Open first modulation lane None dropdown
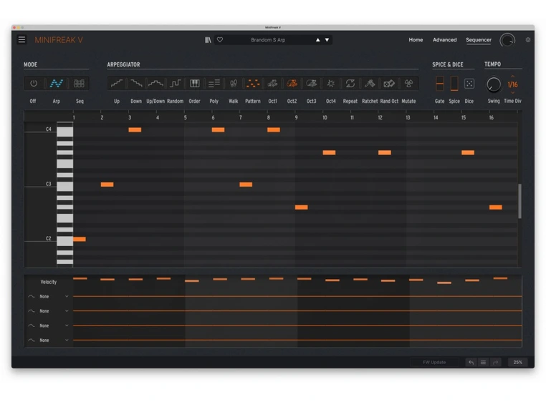Image resolution: width=546 pixels, height=402 pixels. pyautogui.click(x=53, y=297)
